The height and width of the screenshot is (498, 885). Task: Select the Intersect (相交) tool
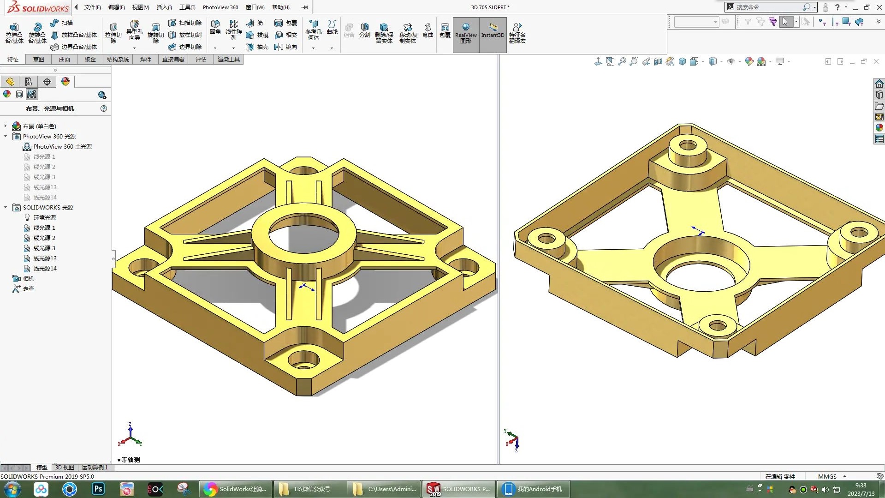coord(285,35)
